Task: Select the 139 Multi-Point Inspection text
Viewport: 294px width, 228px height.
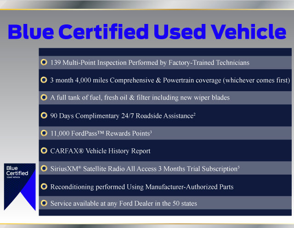Action: (x=150, y=63)
